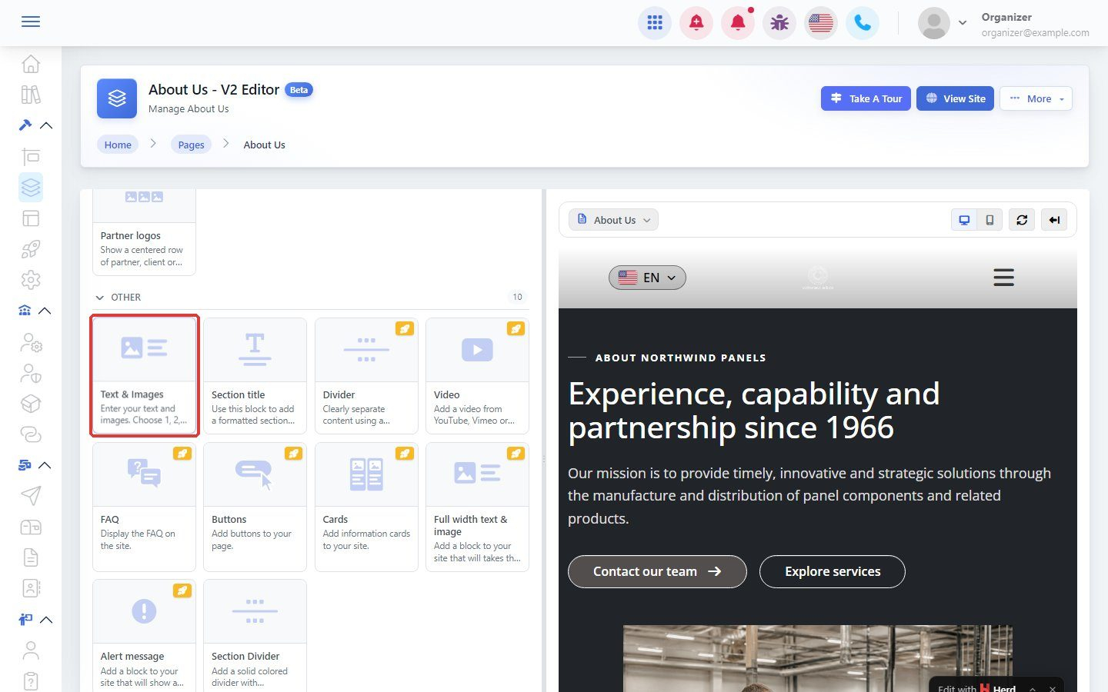The image size is (1108, 692).
Task: Open the Organizer account dropdown
Action: (1003, 24)
